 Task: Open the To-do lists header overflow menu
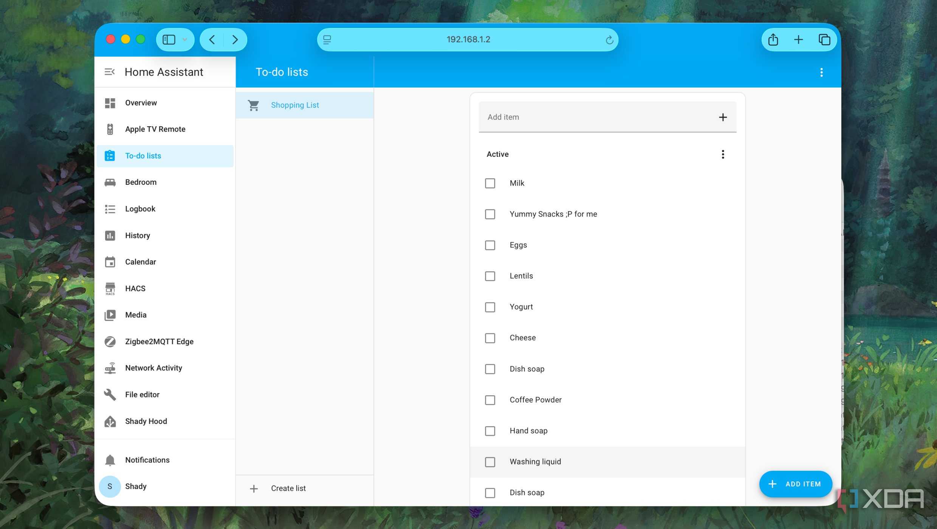click(821, 72)
